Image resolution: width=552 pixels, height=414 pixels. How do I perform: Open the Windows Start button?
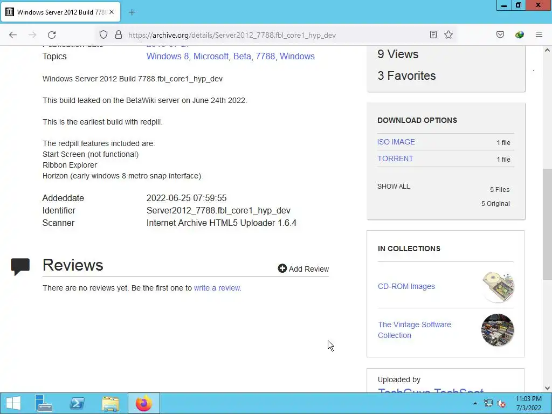pyautogui.click(x=13, y=403)
